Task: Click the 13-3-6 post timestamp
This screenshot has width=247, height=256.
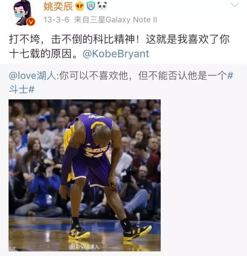Action: pyautogui.click(x=56, y=20)
